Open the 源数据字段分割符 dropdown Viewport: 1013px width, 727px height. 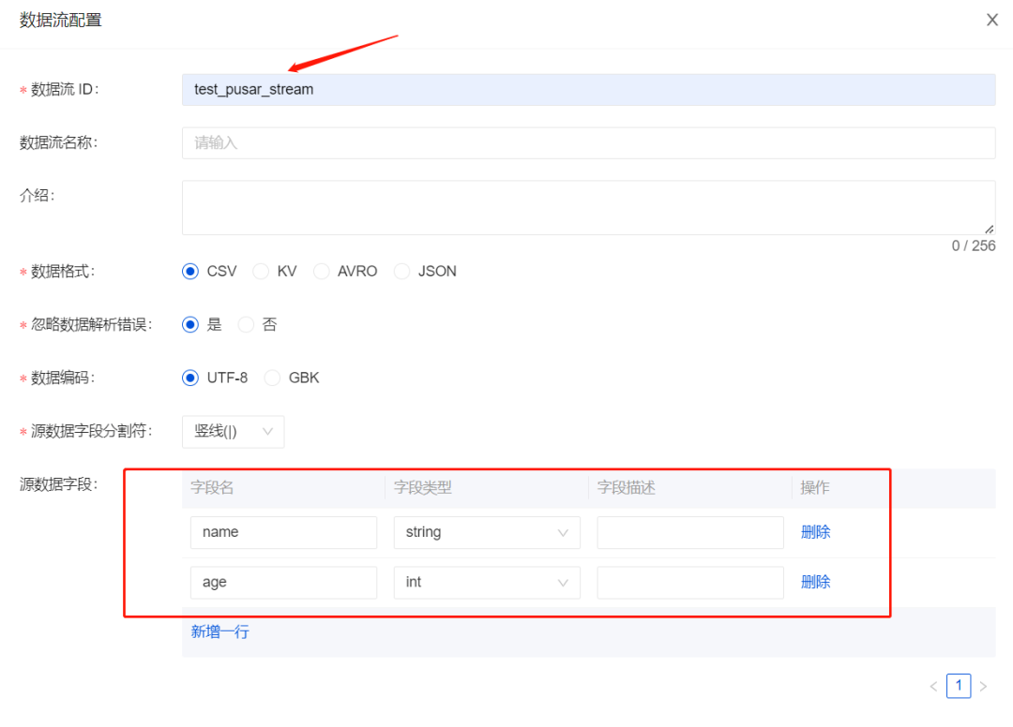tap(233, 432)
